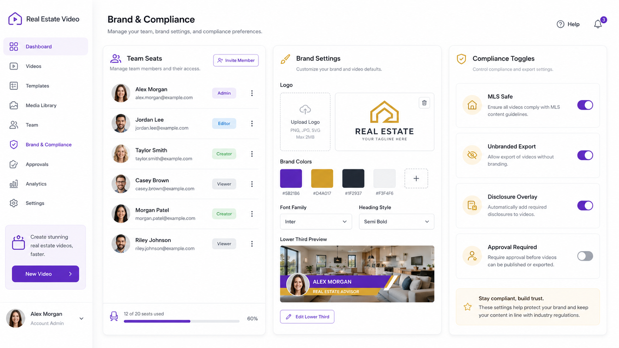
Task: Add a new brand color with plus
Action: (416, 179)
